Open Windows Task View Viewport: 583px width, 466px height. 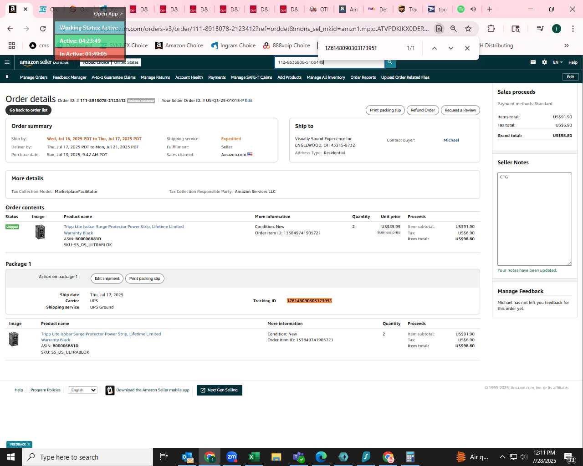(164, 457)
